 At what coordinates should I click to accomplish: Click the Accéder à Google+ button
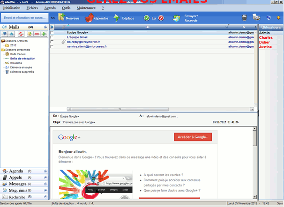point(193,137)
